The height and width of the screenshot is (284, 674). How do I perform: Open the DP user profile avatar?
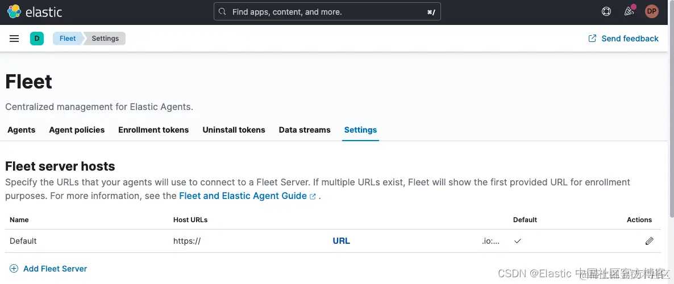[x=652, y=11]
